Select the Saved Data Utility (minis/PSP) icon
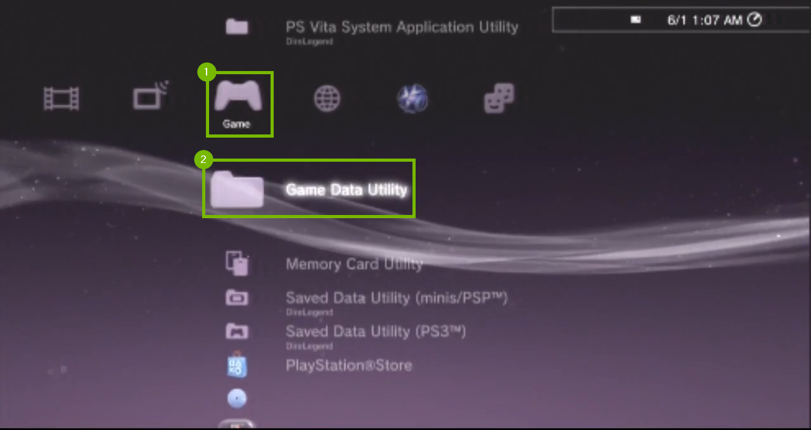 [236, 297]
